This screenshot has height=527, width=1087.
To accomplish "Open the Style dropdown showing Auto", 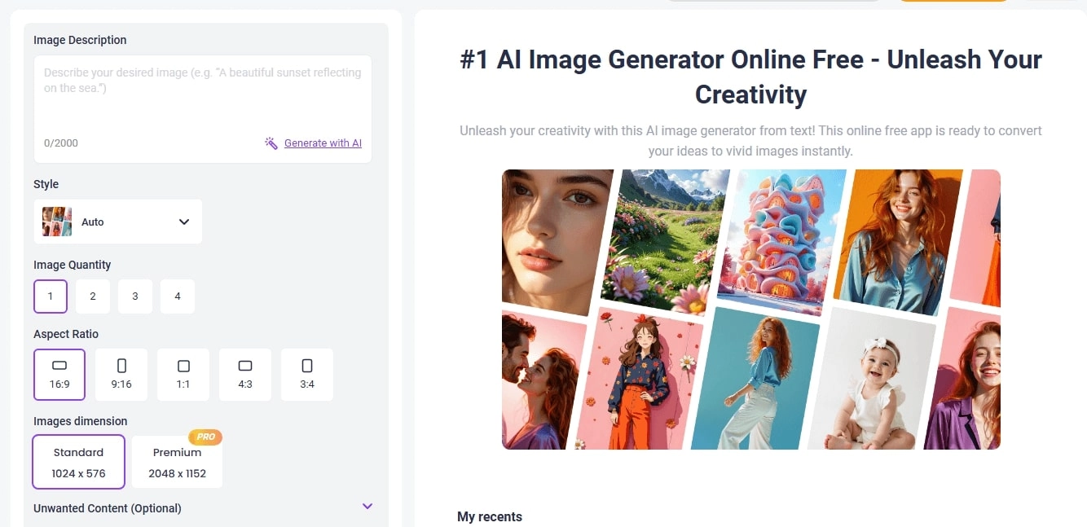I will [x=117, y=221].
